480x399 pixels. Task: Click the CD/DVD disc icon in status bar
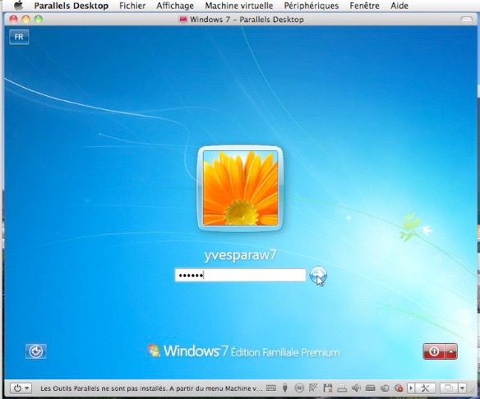299,388
